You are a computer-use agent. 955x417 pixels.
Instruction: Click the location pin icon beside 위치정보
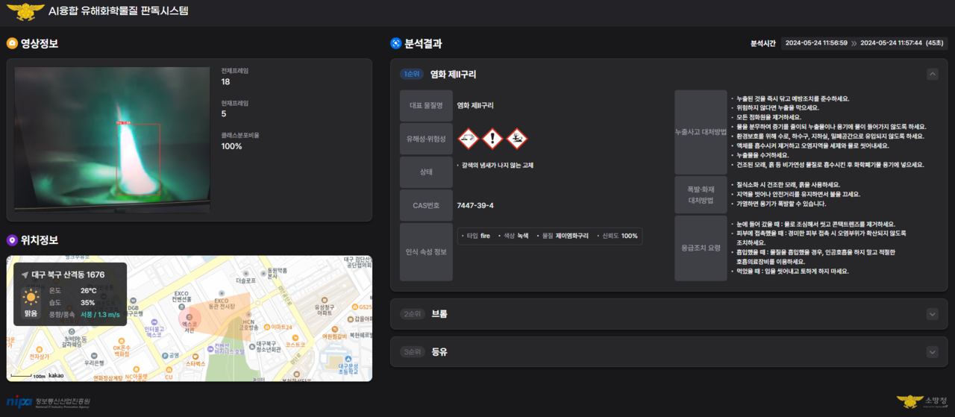12,240
